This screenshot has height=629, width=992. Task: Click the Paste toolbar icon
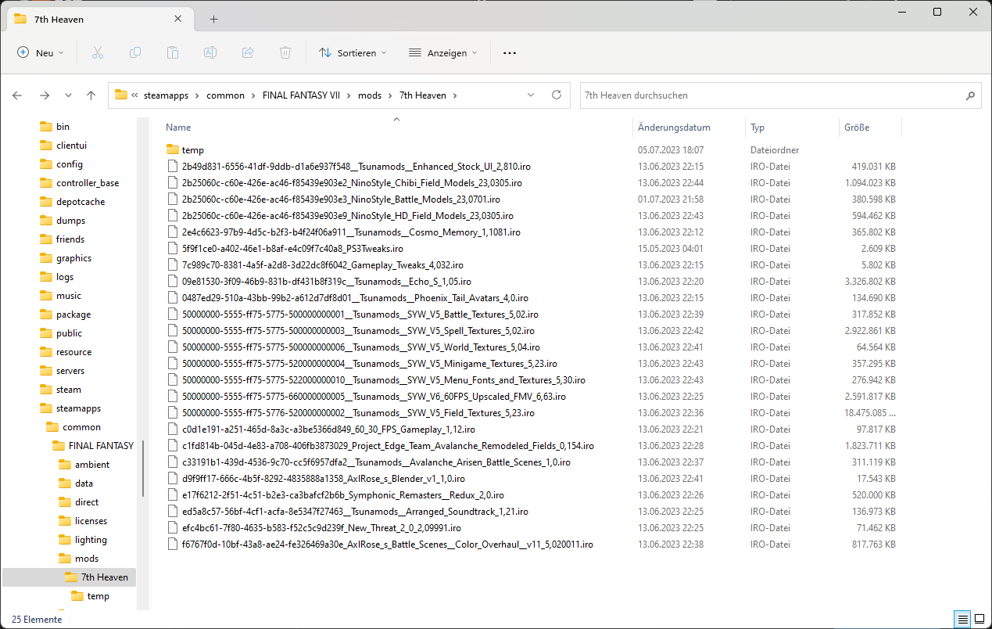pos(173,52)
